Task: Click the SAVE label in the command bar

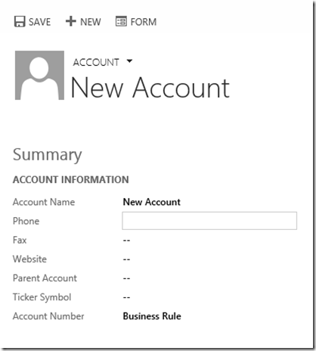Action: pyautogui.click(x=39, y=22)
